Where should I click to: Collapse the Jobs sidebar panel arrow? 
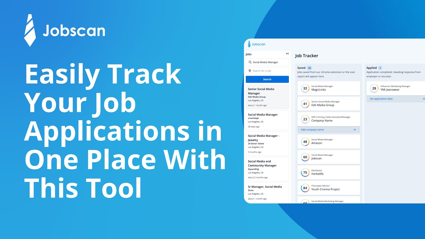coord(288,53)
